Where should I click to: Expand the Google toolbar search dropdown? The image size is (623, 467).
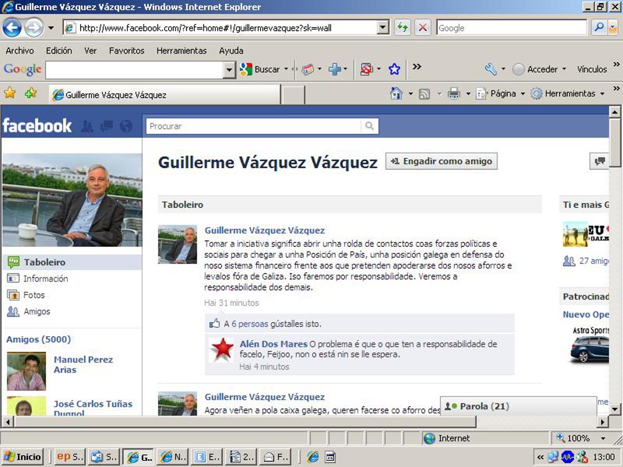229,70
